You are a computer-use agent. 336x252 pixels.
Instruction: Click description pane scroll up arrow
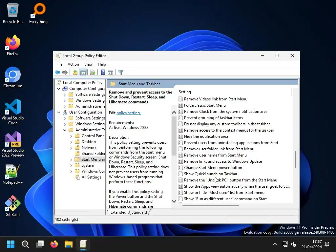174,112
